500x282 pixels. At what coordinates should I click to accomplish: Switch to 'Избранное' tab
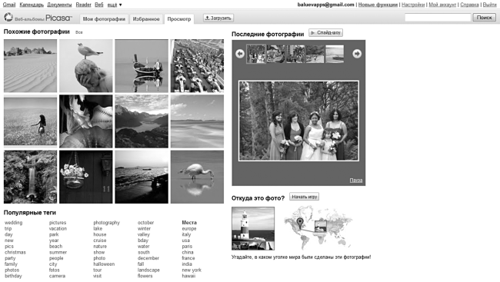coord(146,18)
